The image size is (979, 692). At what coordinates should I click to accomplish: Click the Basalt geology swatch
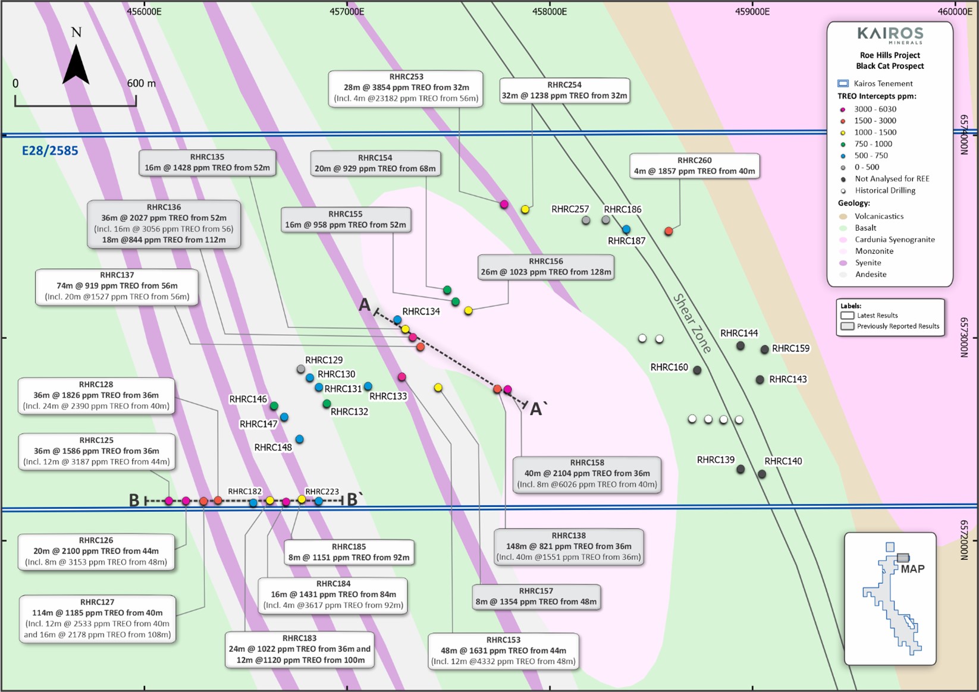coord(843,228)
